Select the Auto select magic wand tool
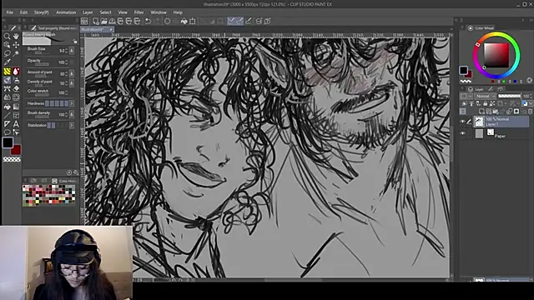Screen dimensions: 534x300 16,53
